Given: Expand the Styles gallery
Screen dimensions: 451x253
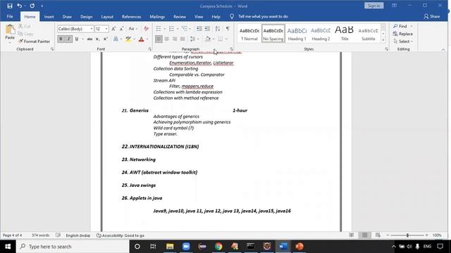Looking at the screenshot, I should [x=383, y=41].
